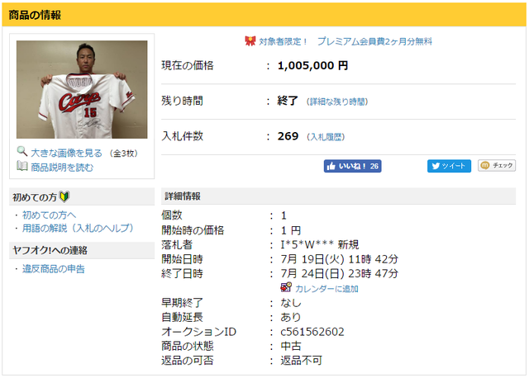Open the Carp jersey product photo

pyautogui.click(x=82, y=90)
